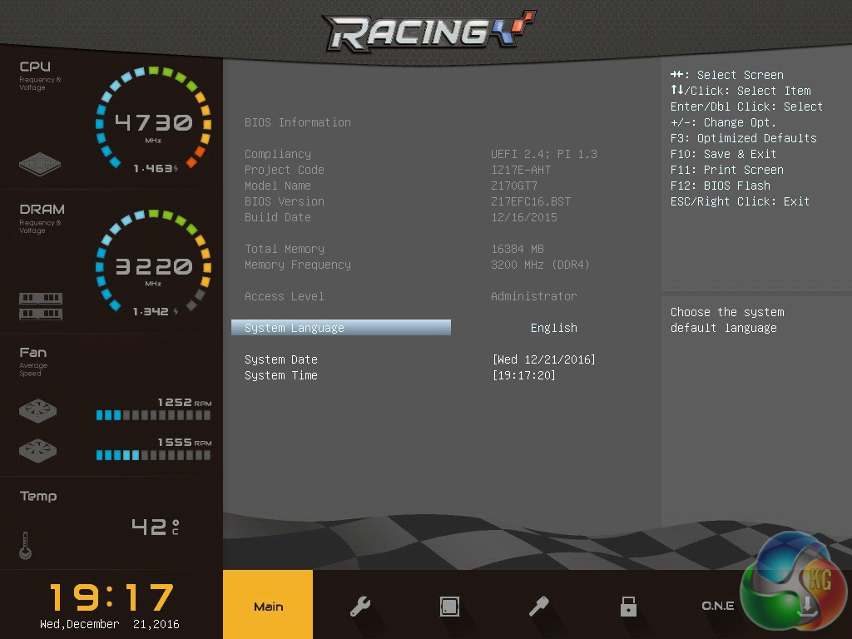The height and width of the screenshot is (639, 852).
Task: Open the Security padlock icon tab
Action: (x=628, y=607)
